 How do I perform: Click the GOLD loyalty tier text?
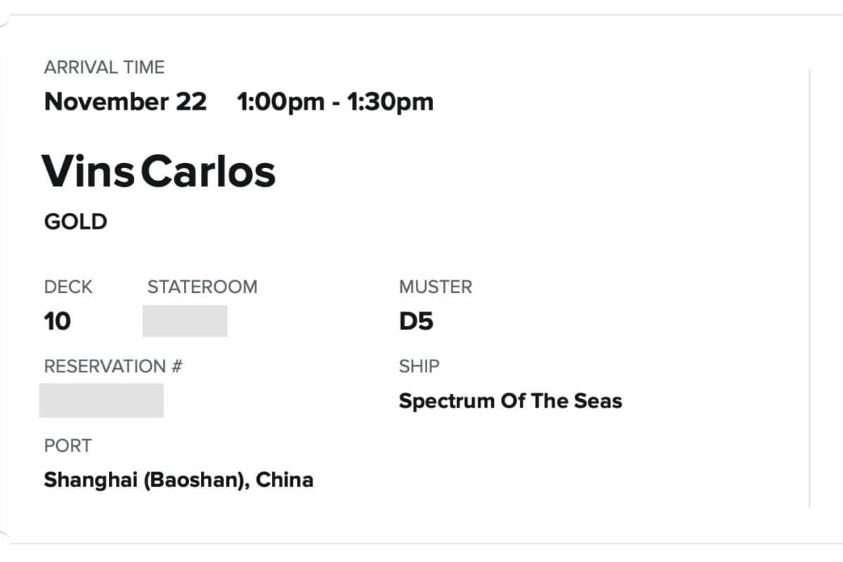(x=75, y=222)
